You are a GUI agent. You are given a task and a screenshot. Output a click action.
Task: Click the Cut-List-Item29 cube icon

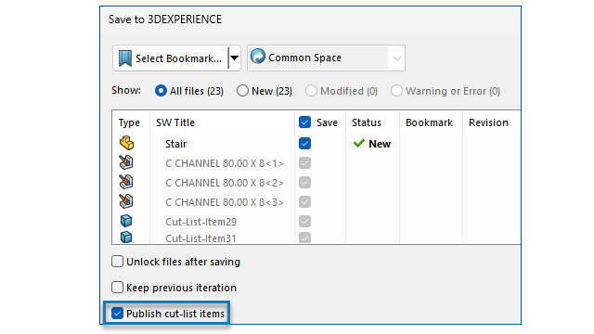coord(126,221)
